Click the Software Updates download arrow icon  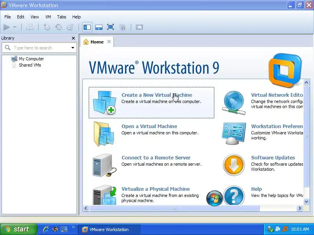coord(234,165)
